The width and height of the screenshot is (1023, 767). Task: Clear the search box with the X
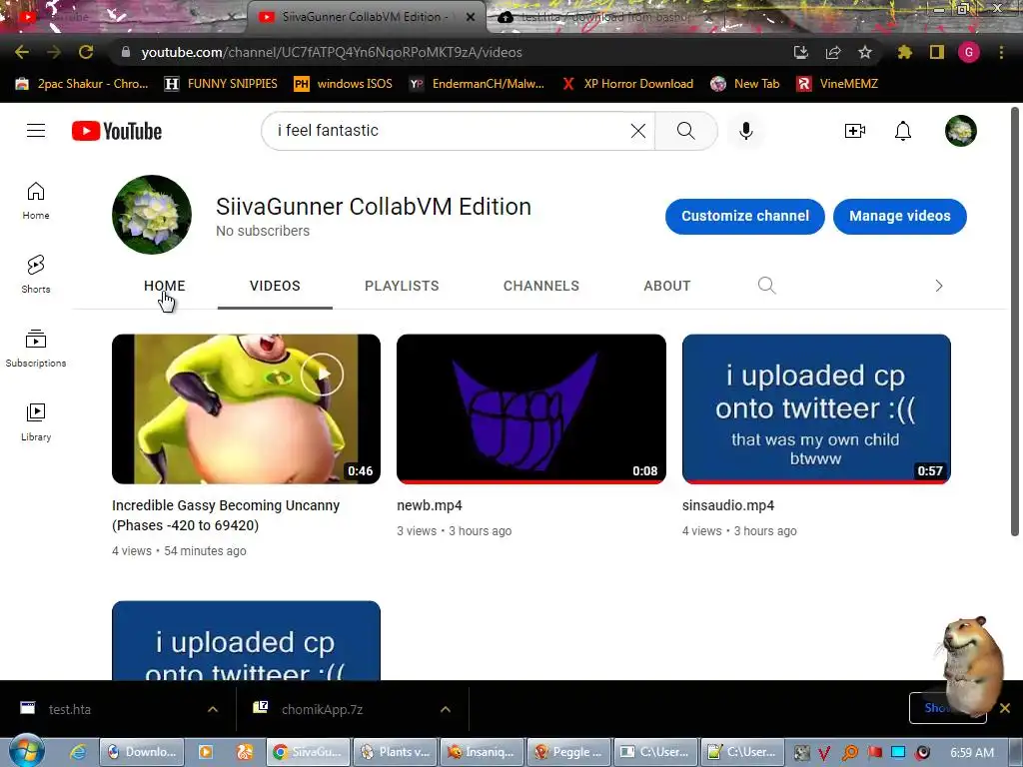coord(638,131)
